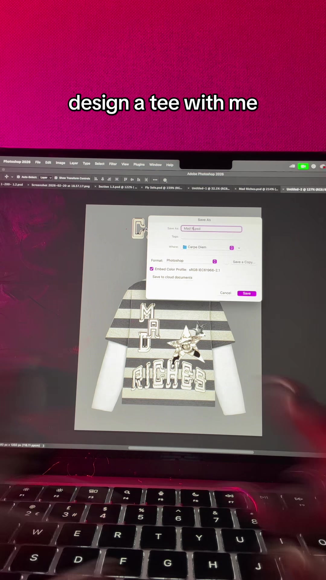Click the green camera icon in menu bar
326x580 pixels.
(x=303, y=166)
